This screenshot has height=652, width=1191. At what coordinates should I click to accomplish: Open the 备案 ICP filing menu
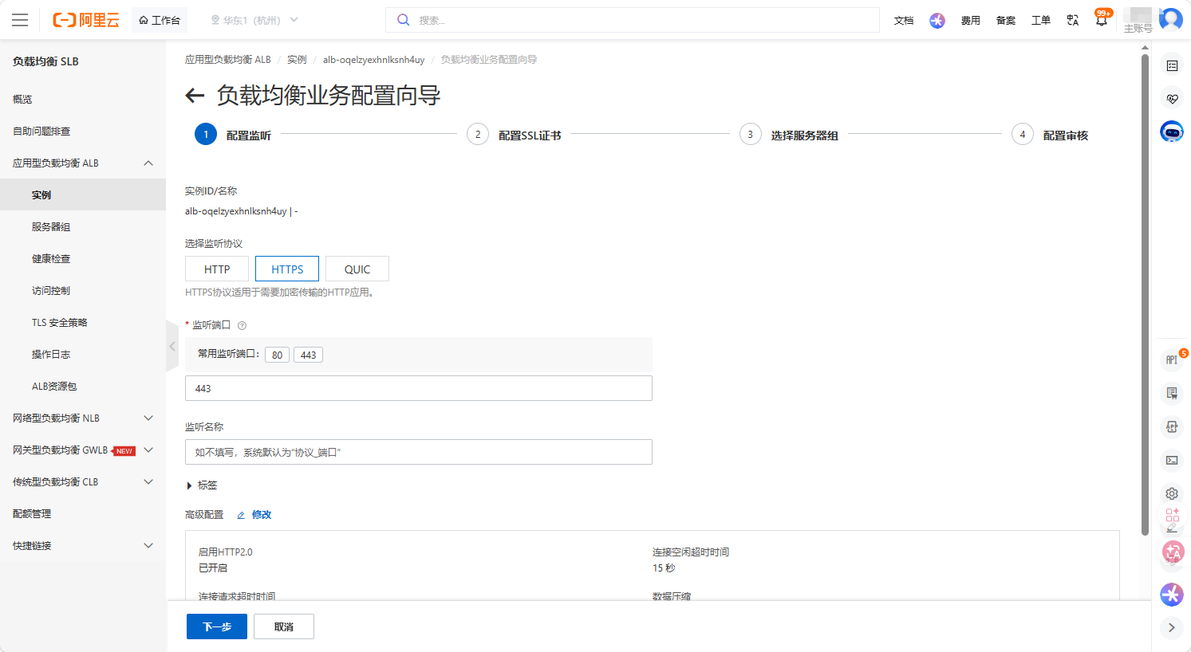(1006, 20)
